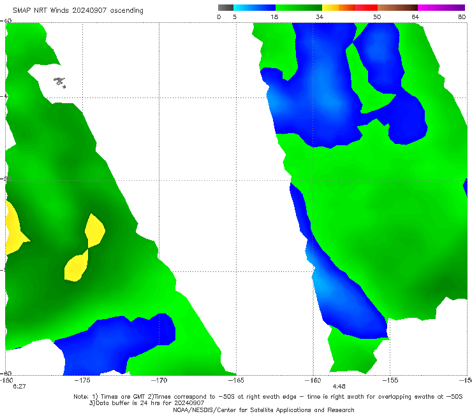
Task: Click the note line beginning 'Note: 1) Times are GMT'
Action: (268, 397)
